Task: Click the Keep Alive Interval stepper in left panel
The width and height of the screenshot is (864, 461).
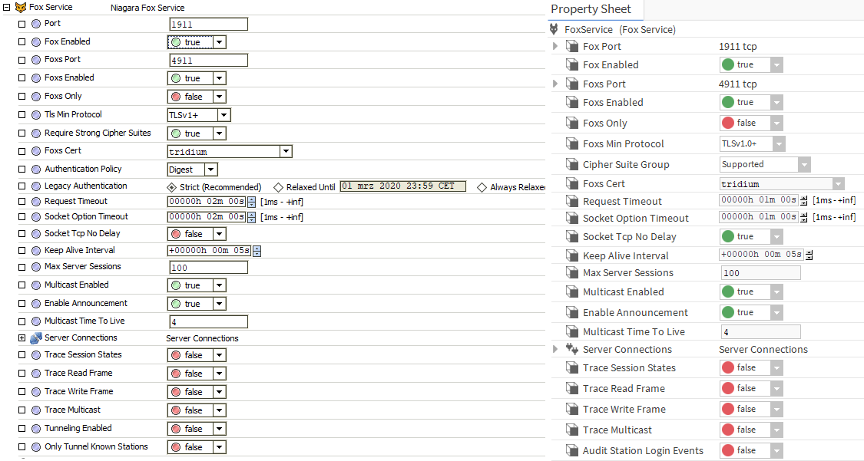Action: pyautogui.click(x=257, y=251)
